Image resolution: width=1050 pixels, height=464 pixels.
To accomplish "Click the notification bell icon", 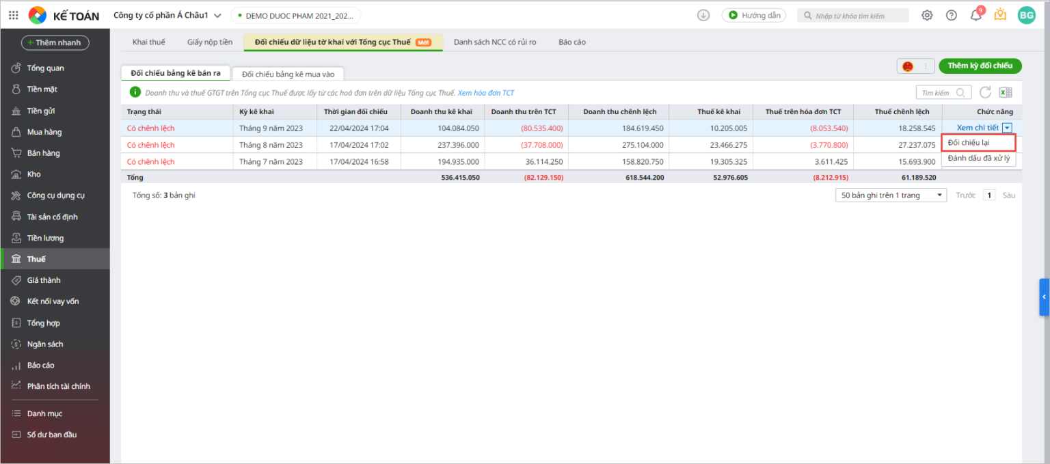I will 975,15.
